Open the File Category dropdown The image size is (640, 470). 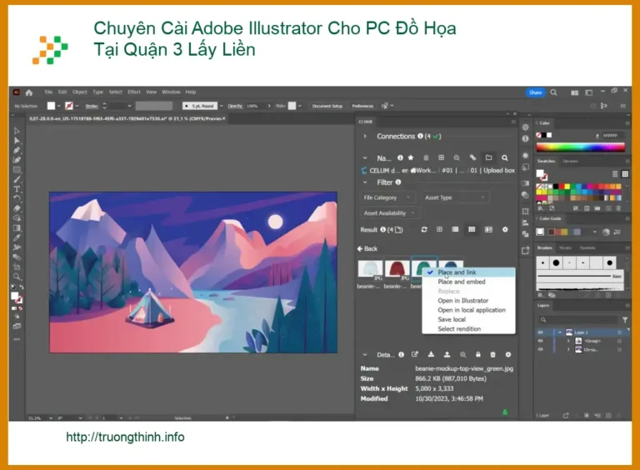pos(387,197)
